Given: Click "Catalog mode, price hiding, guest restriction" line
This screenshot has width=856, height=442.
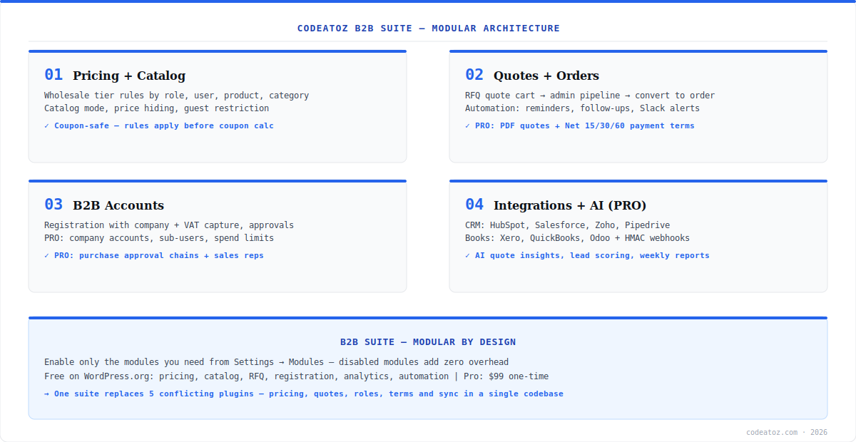Looking at the screenshot, I should tap(156, 108).
